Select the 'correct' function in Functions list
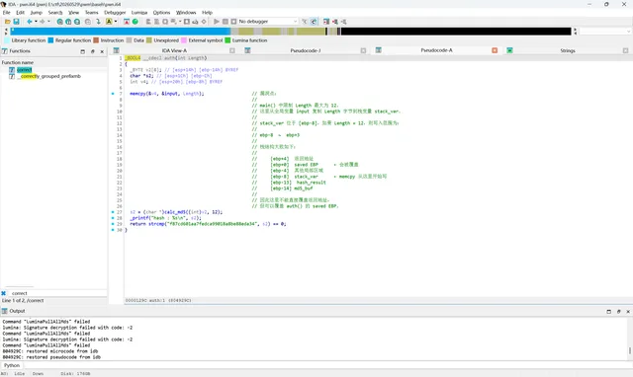This screenshot has width=633, height=377. click(x=24, y=70)
